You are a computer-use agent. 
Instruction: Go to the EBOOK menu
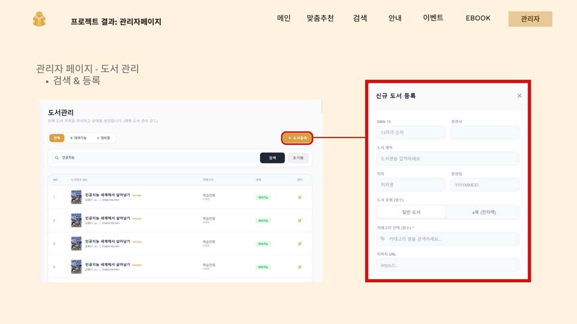[478, 18]
